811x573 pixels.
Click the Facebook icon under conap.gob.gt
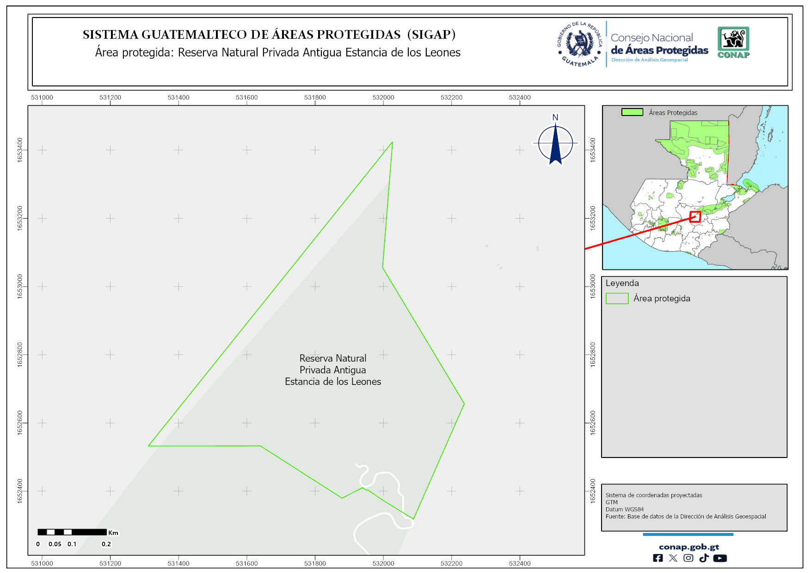point(657,558)
